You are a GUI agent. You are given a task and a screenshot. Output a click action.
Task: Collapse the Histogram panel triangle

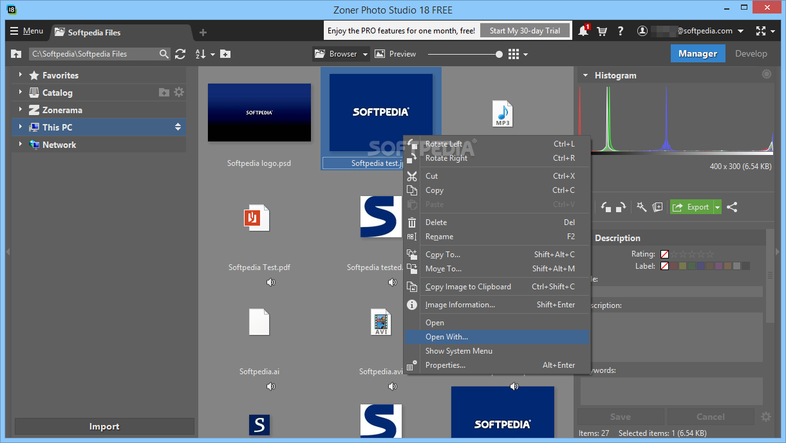(585, 75)
